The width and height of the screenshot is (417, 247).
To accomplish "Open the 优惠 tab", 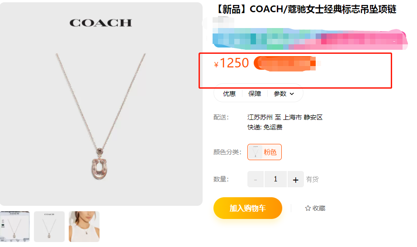I will pos(229,94).
